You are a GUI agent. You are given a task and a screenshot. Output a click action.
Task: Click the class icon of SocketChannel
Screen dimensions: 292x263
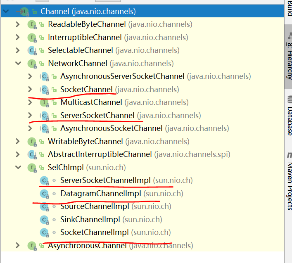pos(44,90)
